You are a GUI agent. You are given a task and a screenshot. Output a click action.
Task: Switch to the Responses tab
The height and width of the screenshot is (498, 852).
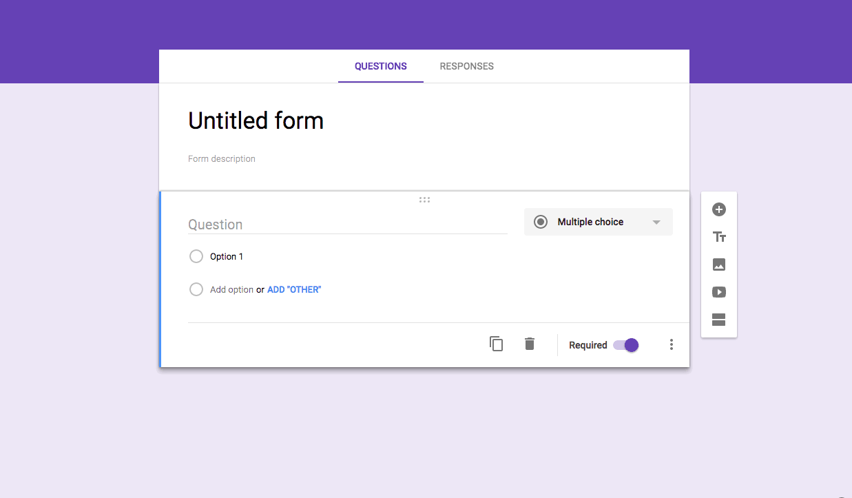(x=466, y=67)
